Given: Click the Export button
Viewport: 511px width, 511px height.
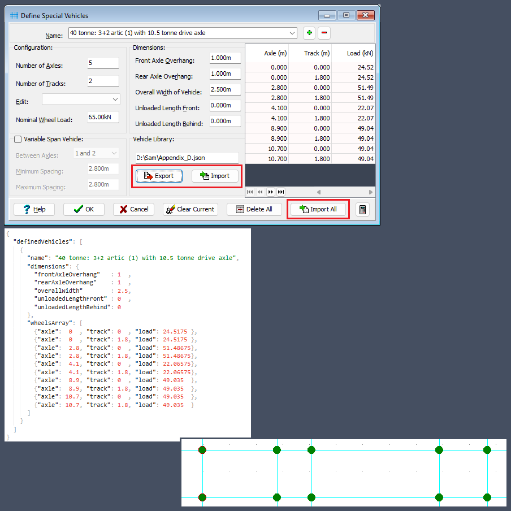Looking at the screenshot, I should (x=159, y=176).
